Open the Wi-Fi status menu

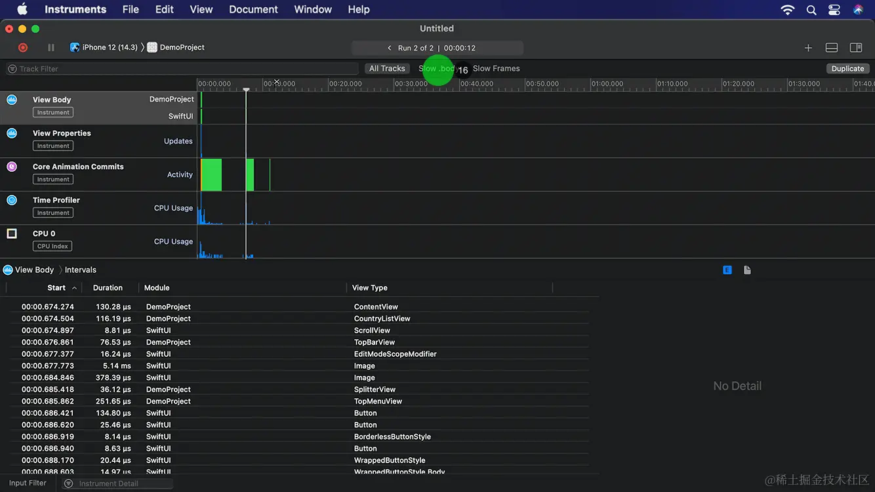click(788, 10)
